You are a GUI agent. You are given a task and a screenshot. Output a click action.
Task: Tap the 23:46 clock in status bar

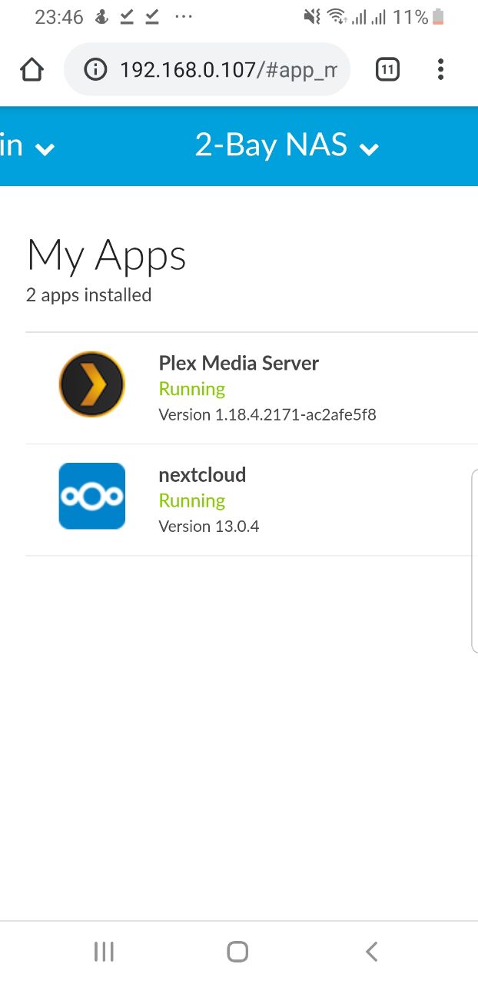tap(59, 17)
